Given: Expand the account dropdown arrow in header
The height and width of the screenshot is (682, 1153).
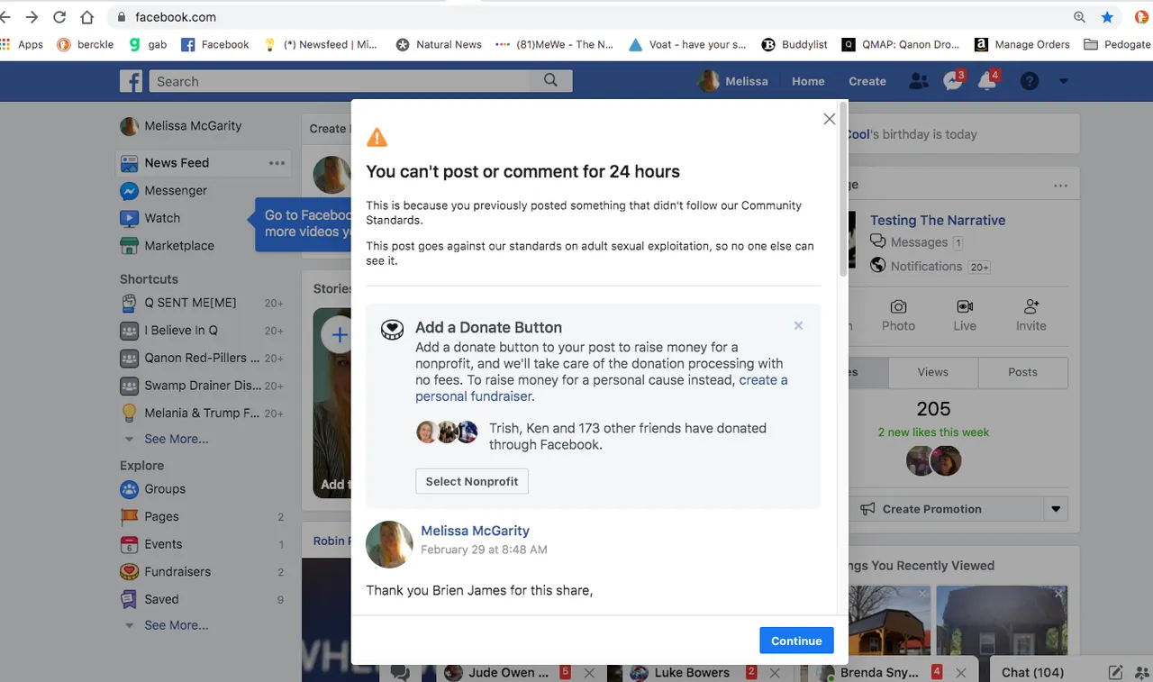Looking at the screenshot, I should 1064,81.
